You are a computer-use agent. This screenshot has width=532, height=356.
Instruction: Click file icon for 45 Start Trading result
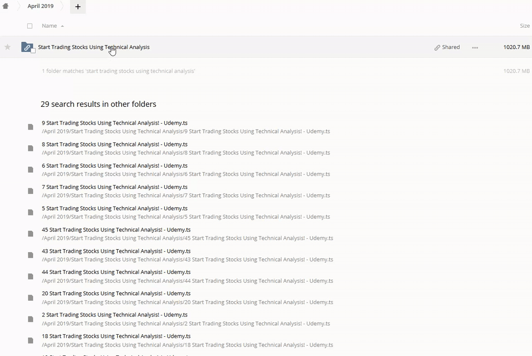pyautogui.click(x=31, y=234)
